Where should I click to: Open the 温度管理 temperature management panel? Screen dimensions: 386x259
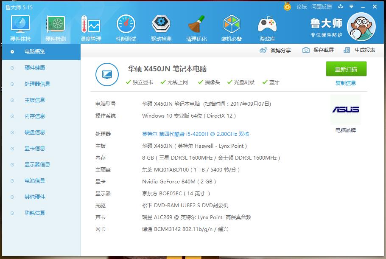[90, 27]
